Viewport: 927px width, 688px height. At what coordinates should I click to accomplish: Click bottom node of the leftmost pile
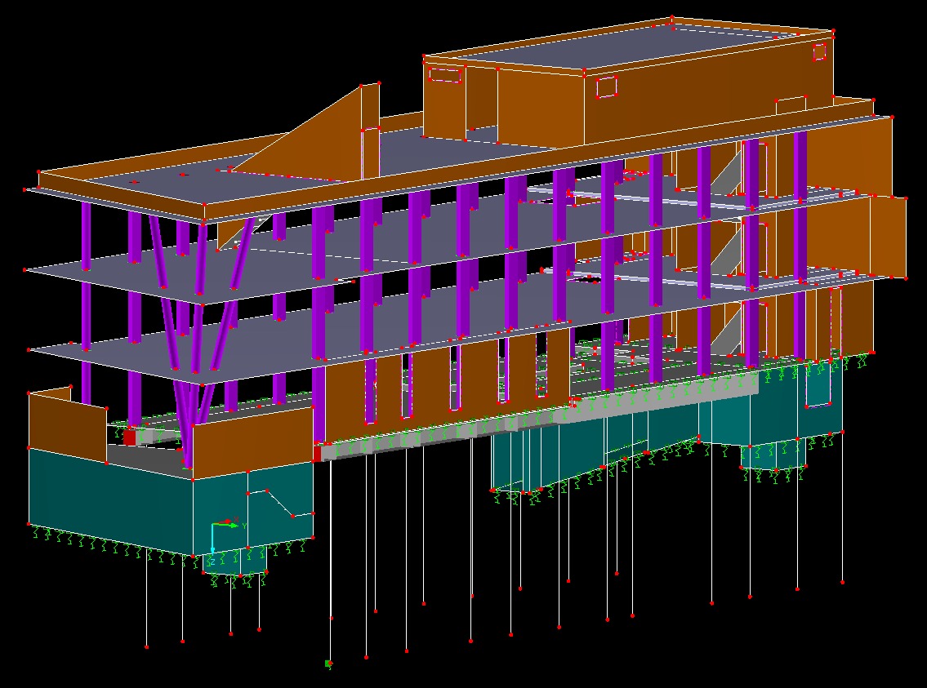tap(147, 647)
